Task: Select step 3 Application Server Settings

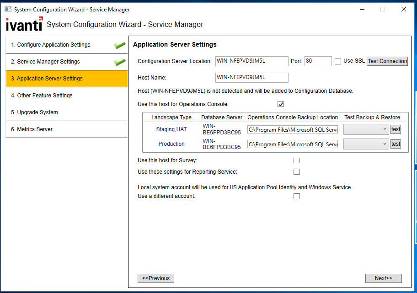Action: click(x=67, y=79)
